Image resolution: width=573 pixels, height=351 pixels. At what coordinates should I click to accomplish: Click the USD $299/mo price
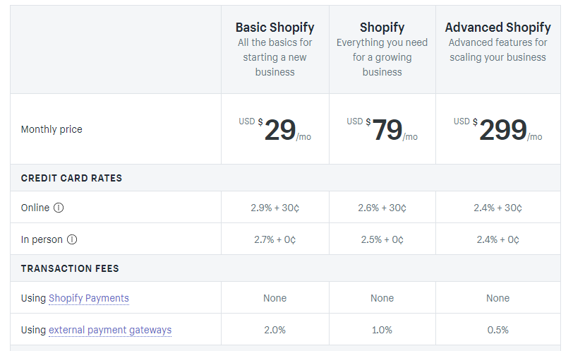click(497, 130)
